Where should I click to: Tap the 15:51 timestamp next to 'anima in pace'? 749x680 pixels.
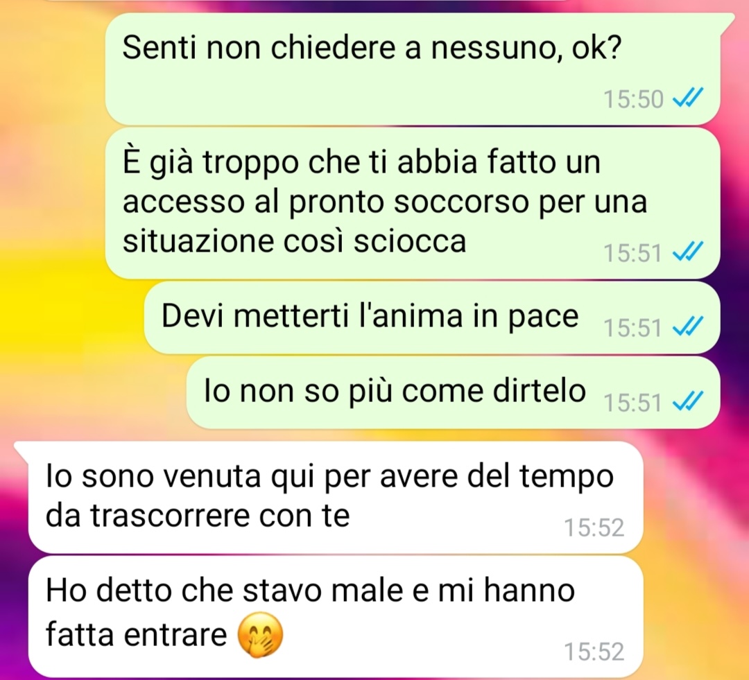pos(632,328)
